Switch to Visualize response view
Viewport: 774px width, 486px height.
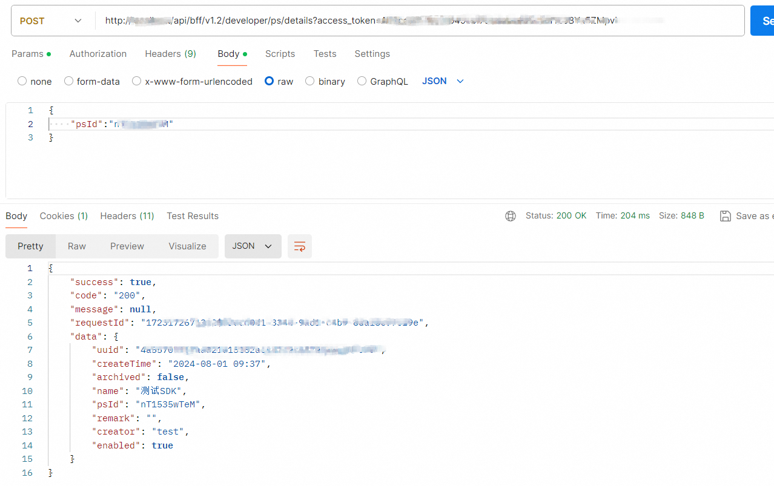point(187,246)
